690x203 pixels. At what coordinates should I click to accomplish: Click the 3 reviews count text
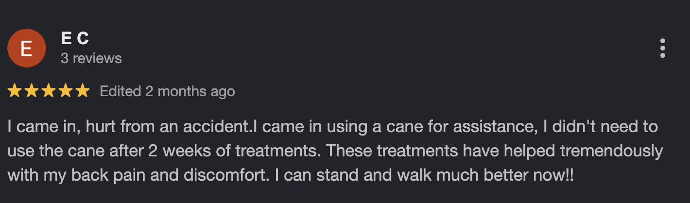[x=91, y=58]
